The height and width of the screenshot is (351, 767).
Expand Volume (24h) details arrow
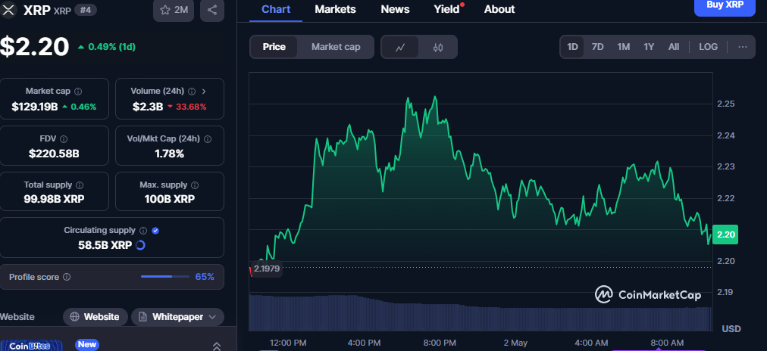tap(204, 92)
